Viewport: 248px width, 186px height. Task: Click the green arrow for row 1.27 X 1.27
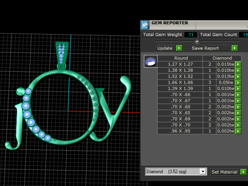pos(238,64)
